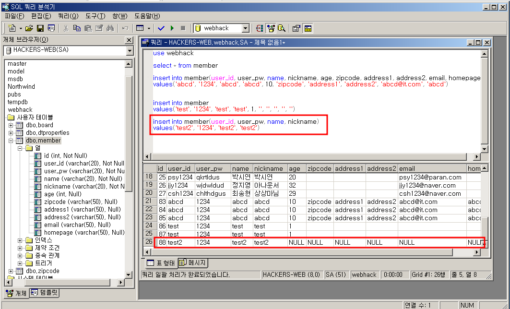Viewport: 510px width, 309px height.
Task: Click the Paste clipboard icon
Action: coord(88,28)
